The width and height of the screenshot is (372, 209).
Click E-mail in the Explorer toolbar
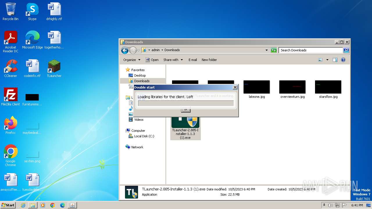point(193,60)
